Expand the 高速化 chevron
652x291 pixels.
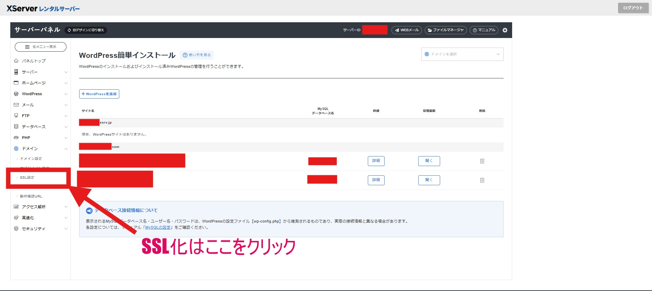tap(66, 218)
